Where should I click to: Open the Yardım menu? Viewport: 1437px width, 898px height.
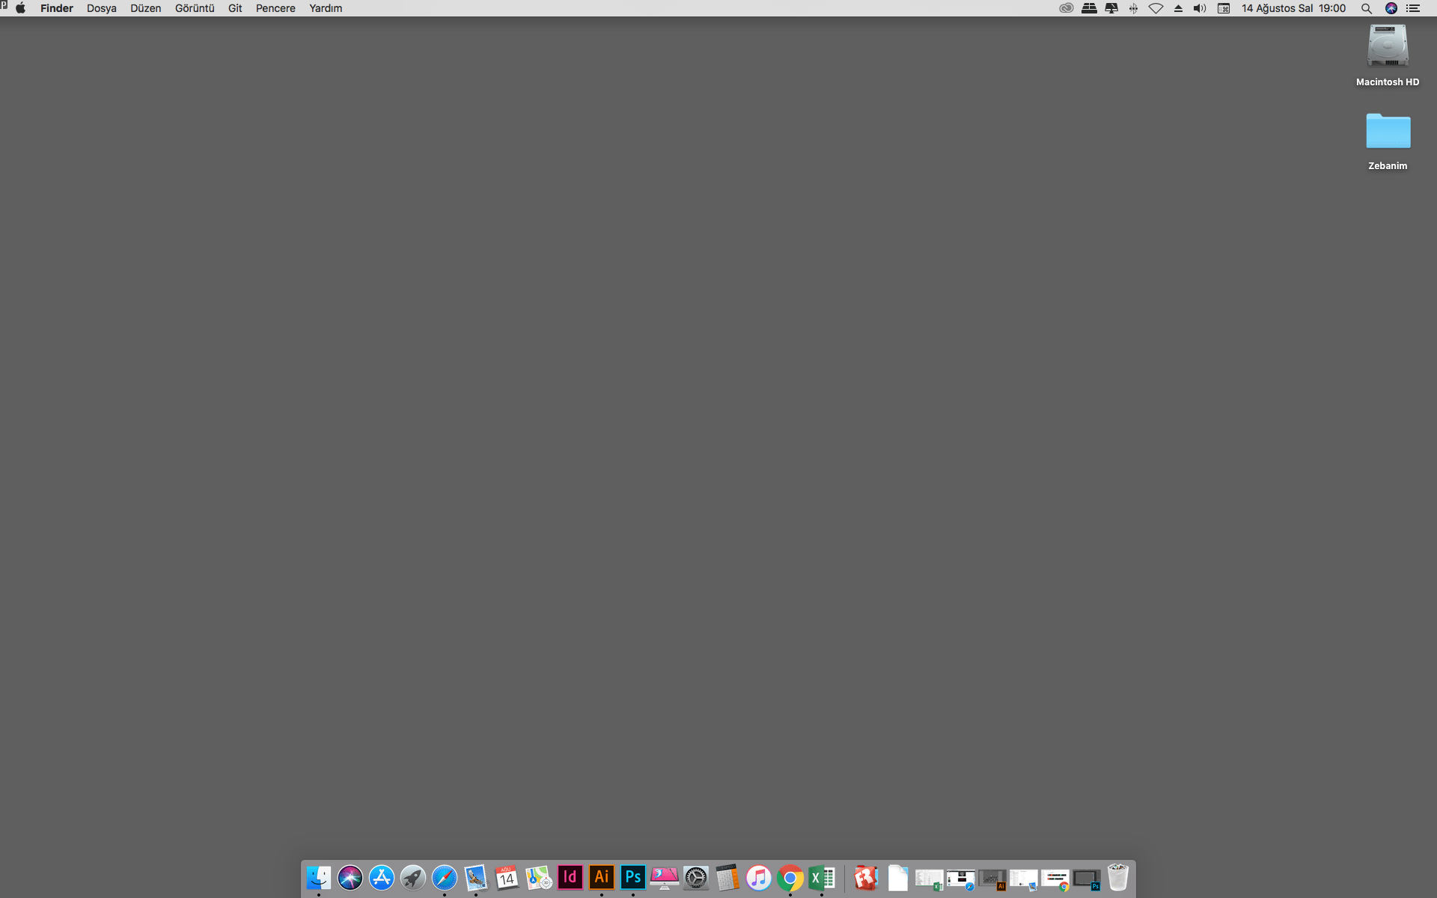326,8
